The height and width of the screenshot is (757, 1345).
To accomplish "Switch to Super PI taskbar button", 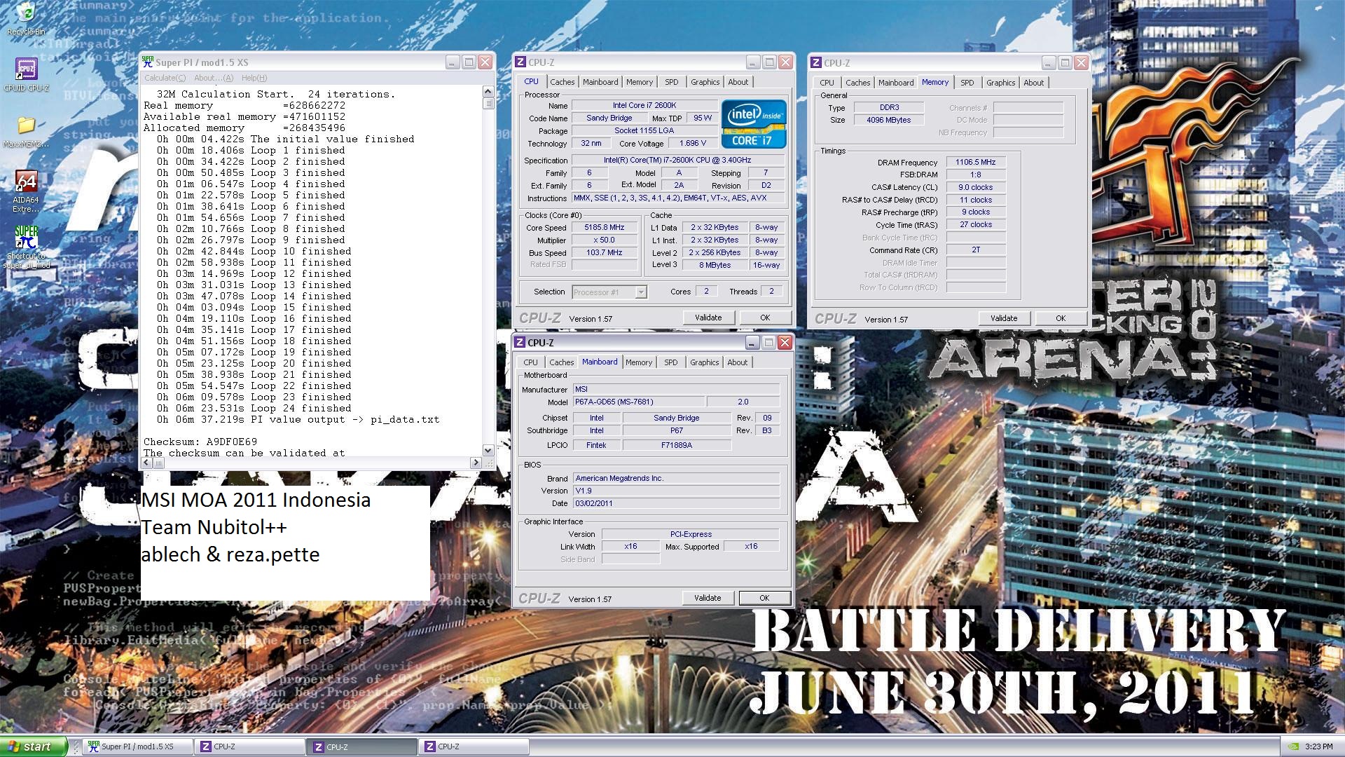I will 137,746.
